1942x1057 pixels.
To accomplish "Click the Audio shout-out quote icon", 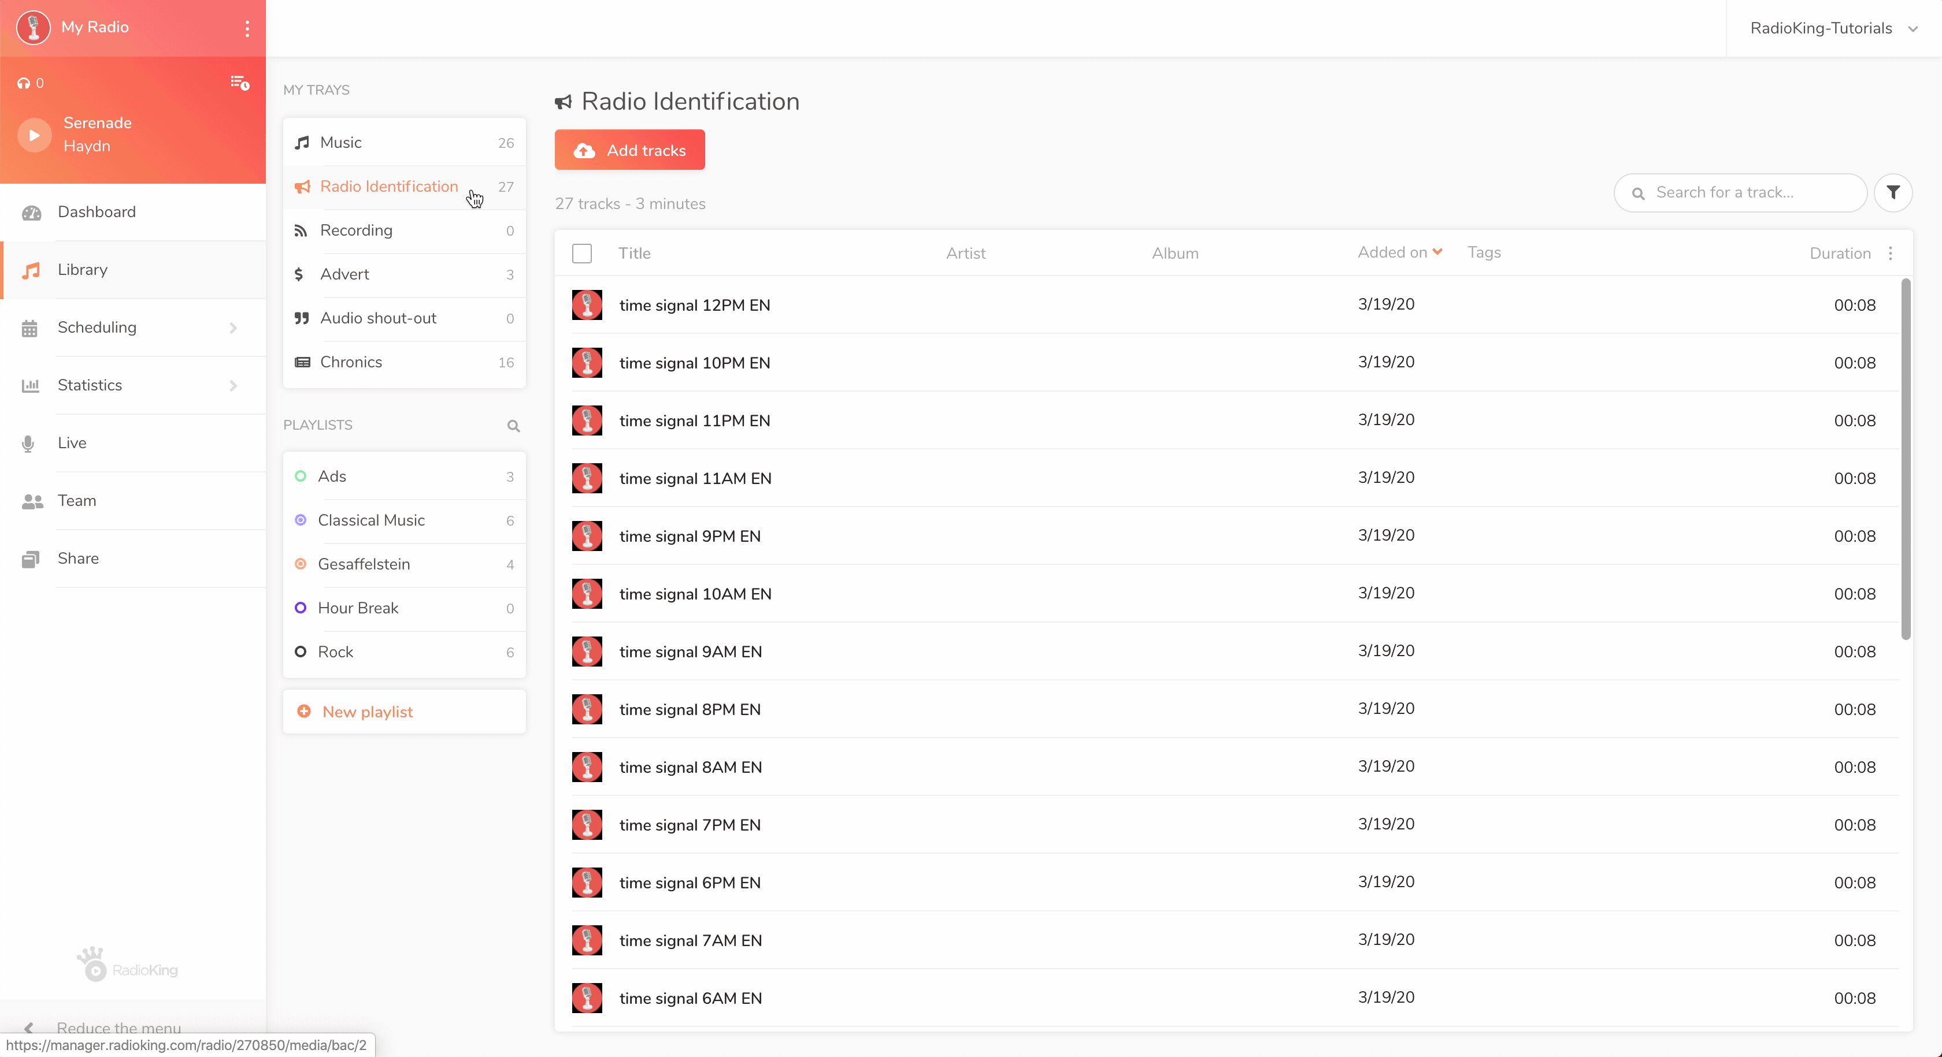I will pos(302,318).
